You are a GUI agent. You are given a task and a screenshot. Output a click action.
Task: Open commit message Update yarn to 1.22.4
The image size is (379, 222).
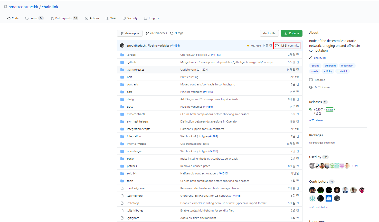coord(194,70)
